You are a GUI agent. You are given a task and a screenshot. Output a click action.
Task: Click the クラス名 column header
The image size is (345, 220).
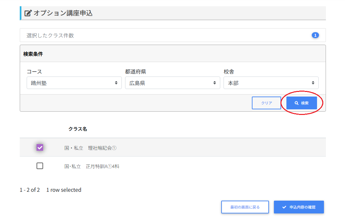[78, 129]
